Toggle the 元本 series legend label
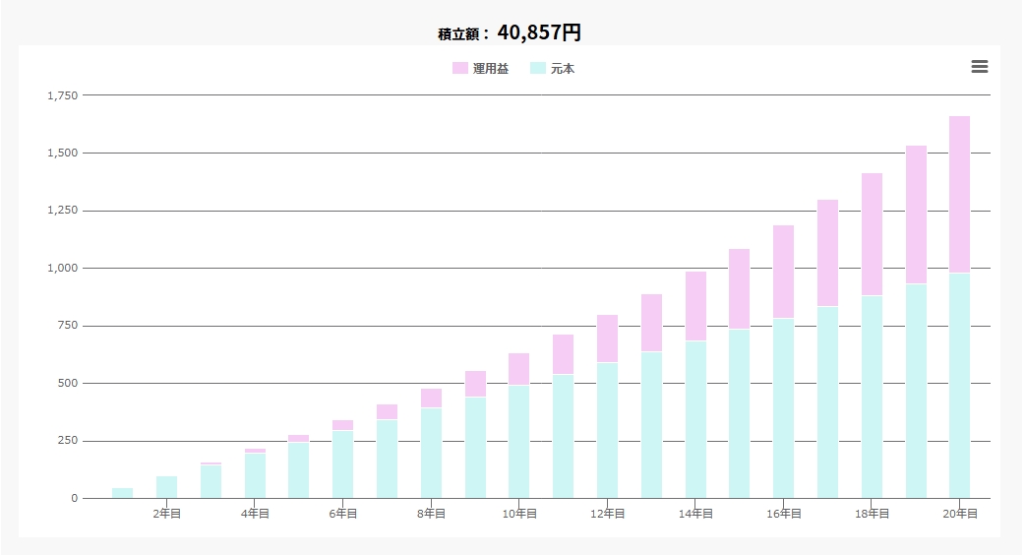1025x555 pixels. click(563, 69)
